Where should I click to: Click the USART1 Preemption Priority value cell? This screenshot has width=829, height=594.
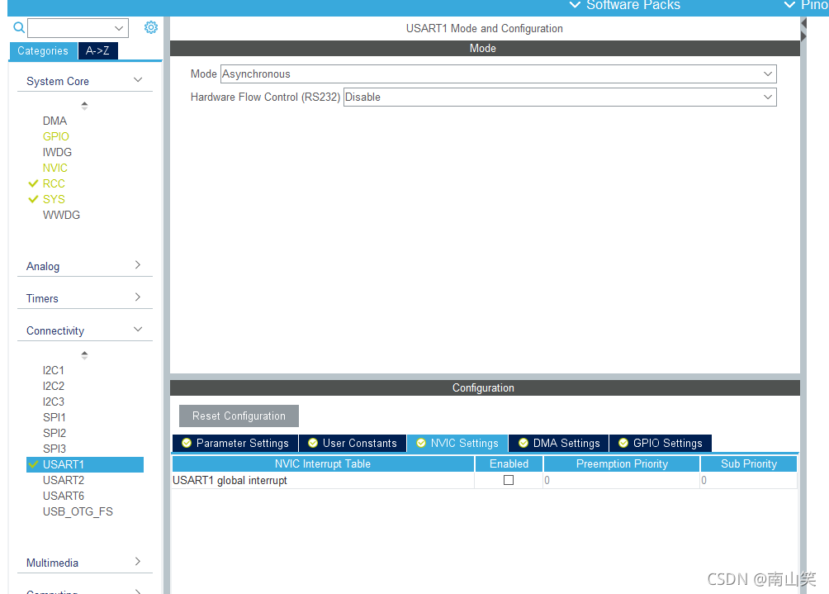(x=622, y=480)
